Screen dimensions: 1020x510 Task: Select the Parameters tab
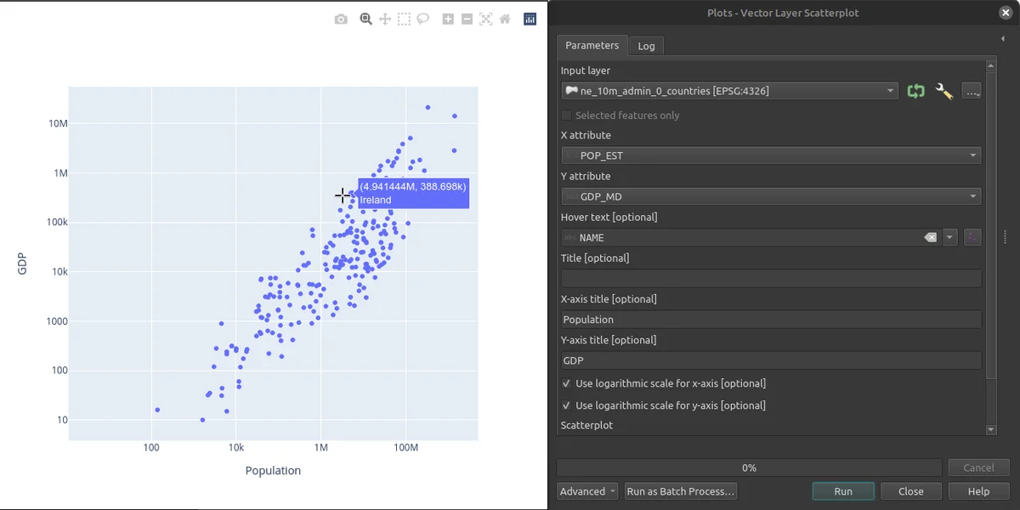(x=592, y=46)
